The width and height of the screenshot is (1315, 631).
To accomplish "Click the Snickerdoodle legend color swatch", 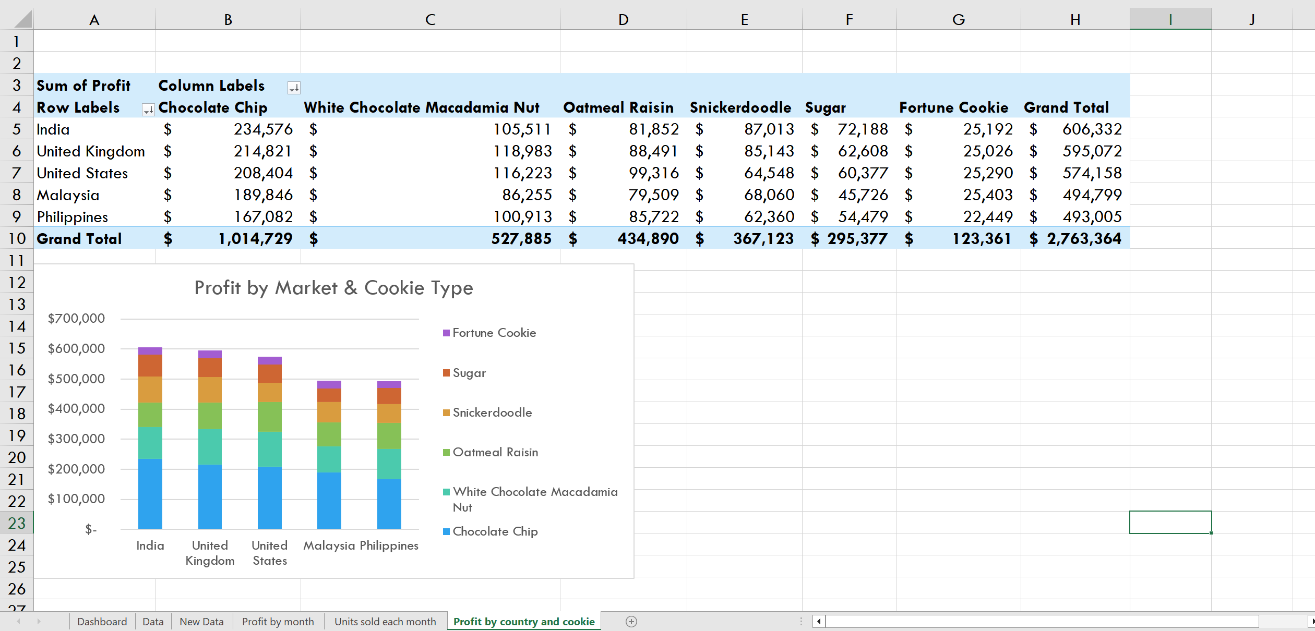I will click(446, 412).
